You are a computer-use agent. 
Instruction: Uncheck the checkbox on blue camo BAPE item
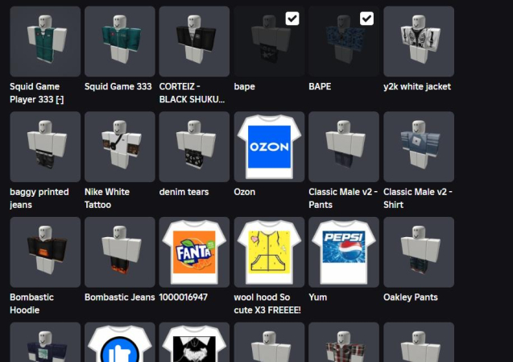[366, 19]
